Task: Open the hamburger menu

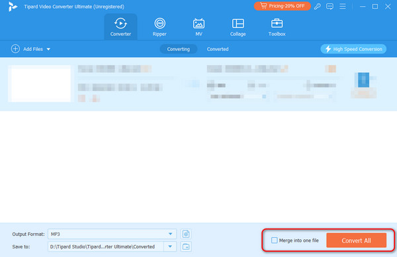Action: (343, 6)
